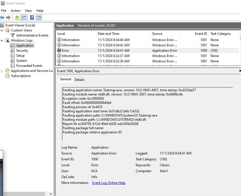Open the Event Log Online Help link

(x=109, y=183)
